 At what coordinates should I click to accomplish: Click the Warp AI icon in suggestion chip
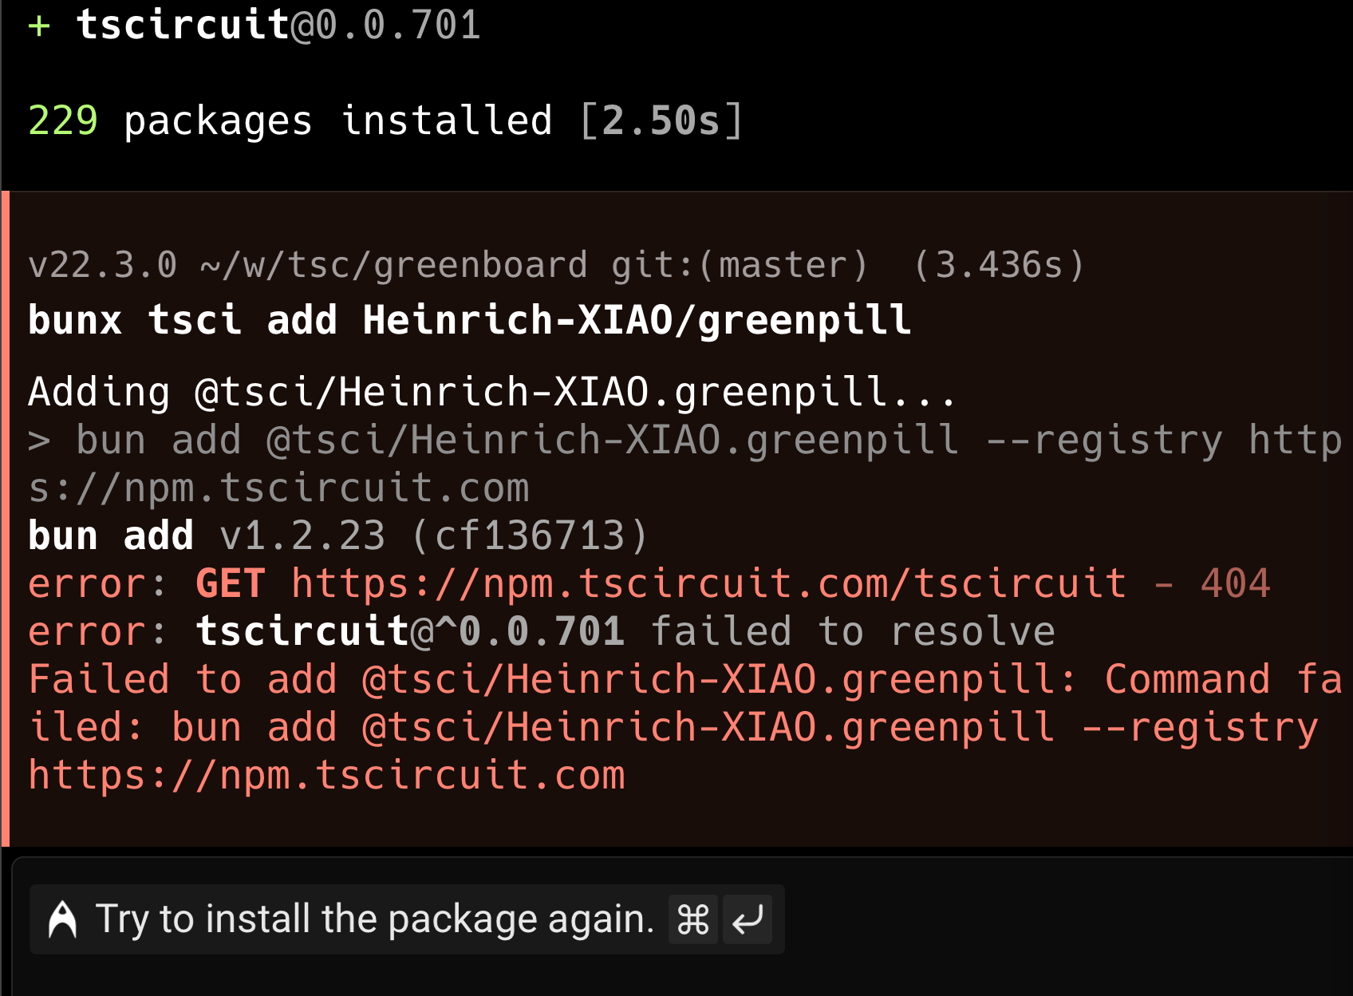[x=62, y=919]
